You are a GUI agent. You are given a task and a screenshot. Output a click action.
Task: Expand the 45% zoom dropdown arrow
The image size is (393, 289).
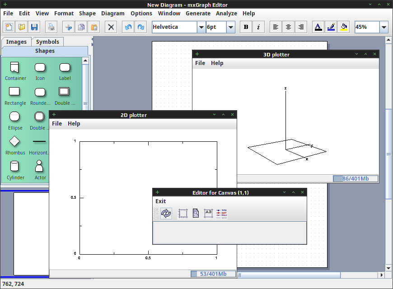tap(384, 27)
